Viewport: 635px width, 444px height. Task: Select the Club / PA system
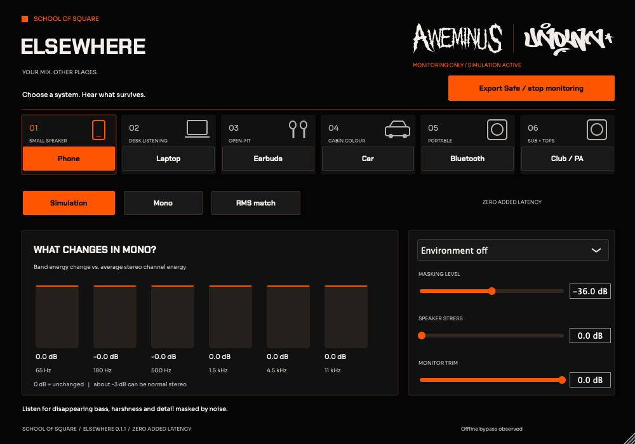567,159
